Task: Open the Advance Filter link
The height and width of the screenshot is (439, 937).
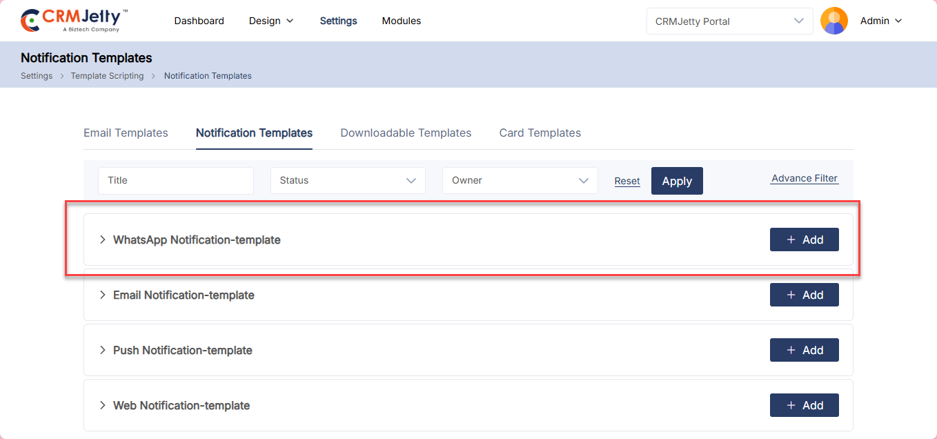Action: (x=805, y=178)
